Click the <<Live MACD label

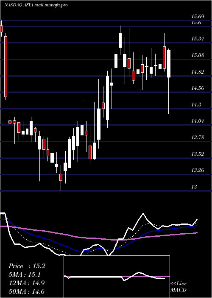[x=179, y=287]
